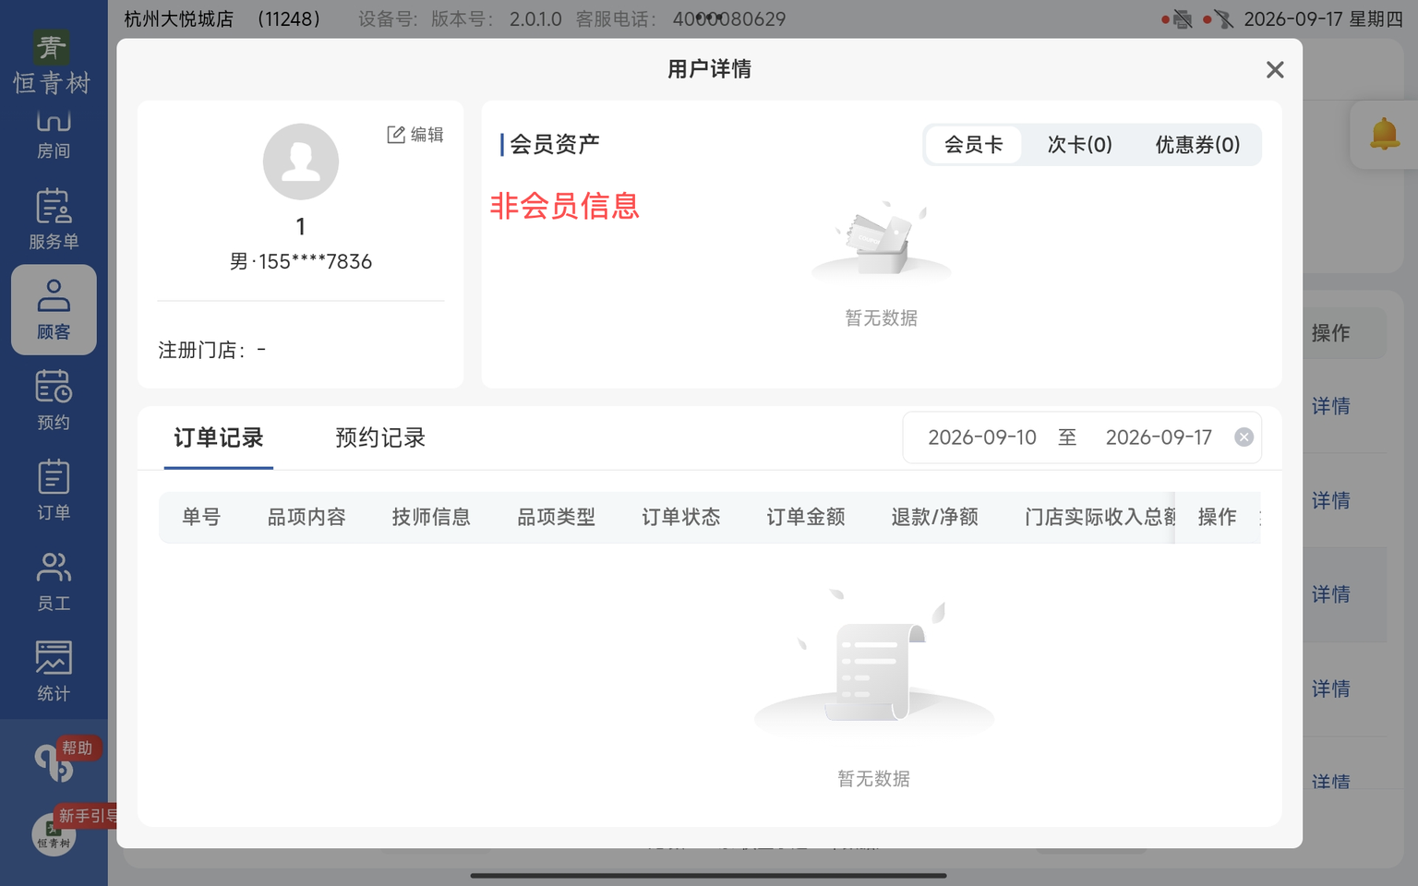Click the 订单状态 column header

coord(680,517)
